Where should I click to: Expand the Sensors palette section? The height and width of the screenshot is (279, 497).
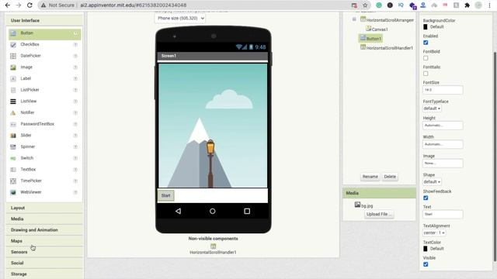(x=44, y=252)
